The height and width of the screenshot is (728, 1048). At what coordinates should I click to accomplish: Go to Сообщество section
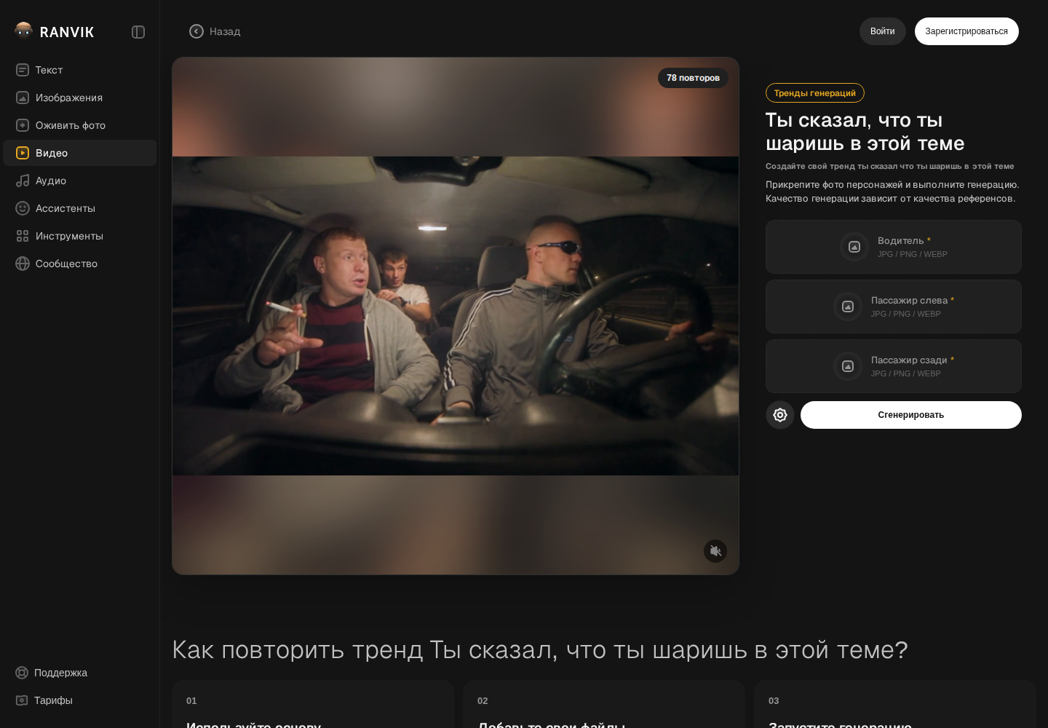[x=79, y=264]
